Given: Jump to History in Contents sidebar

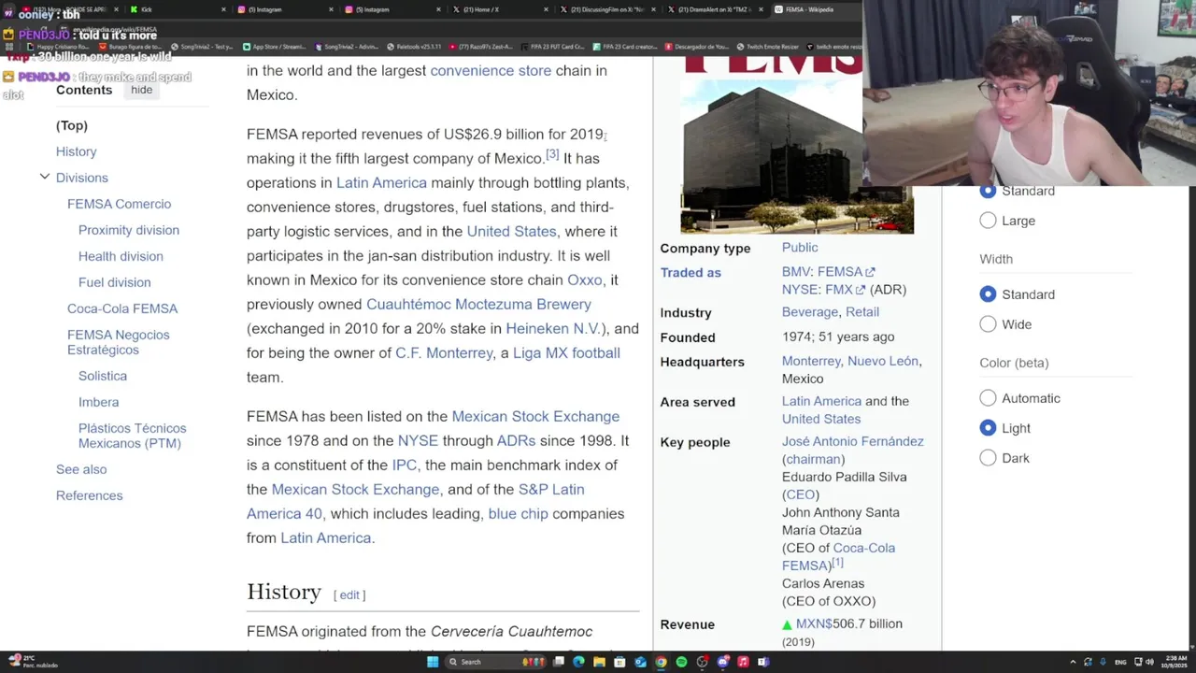Looking at the screenshot, I should pyautogui.click(x=76, y=151).
